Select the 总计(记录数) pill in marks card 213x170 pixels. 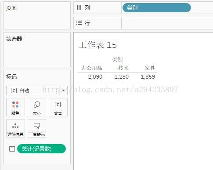pos(41,149)
